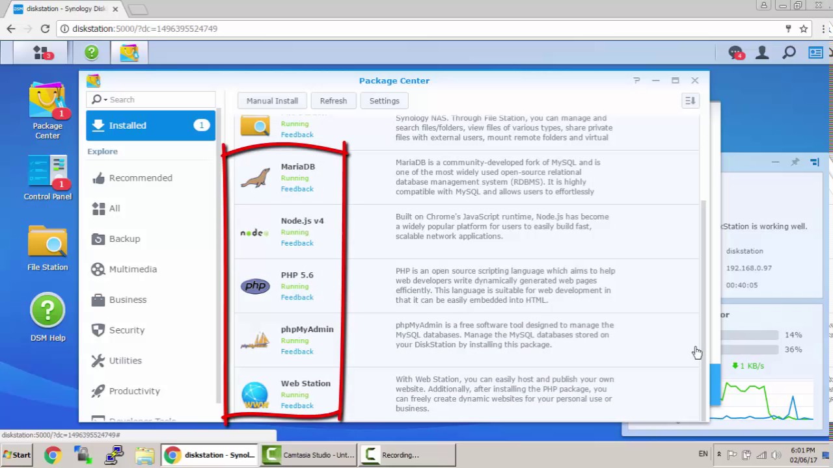This screenshot has width=833, height=468.
Task: Switch to the Recording taskbar window
Action: (x=407, y=455)
